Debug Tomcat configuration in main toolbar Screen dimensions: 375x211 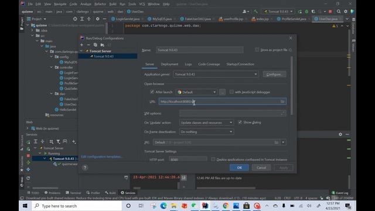[x=306, y=12]
